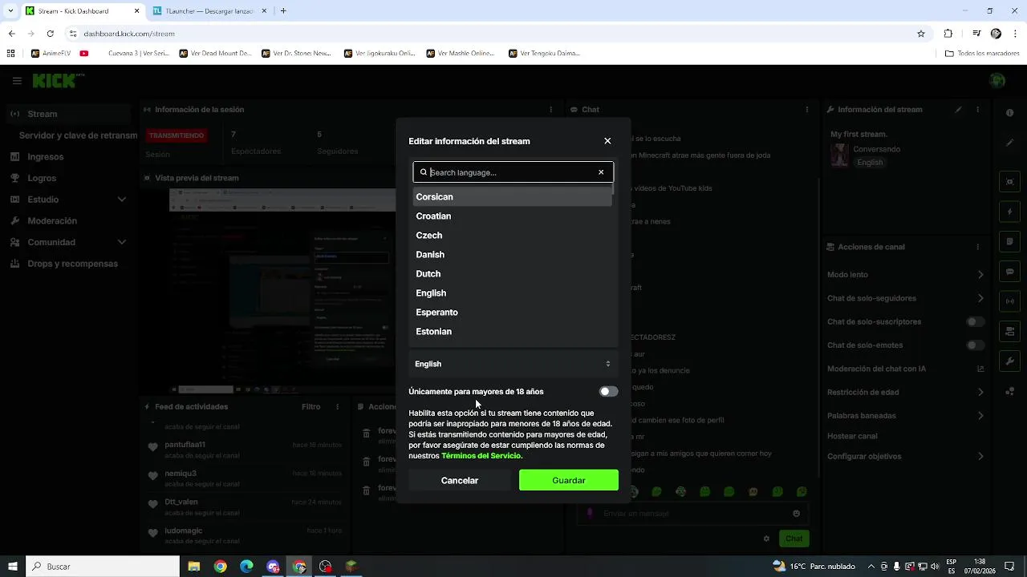This screenshot has height=577, width=1027.
Task: Pick English from the language list
Action: (x=513, y=293)
